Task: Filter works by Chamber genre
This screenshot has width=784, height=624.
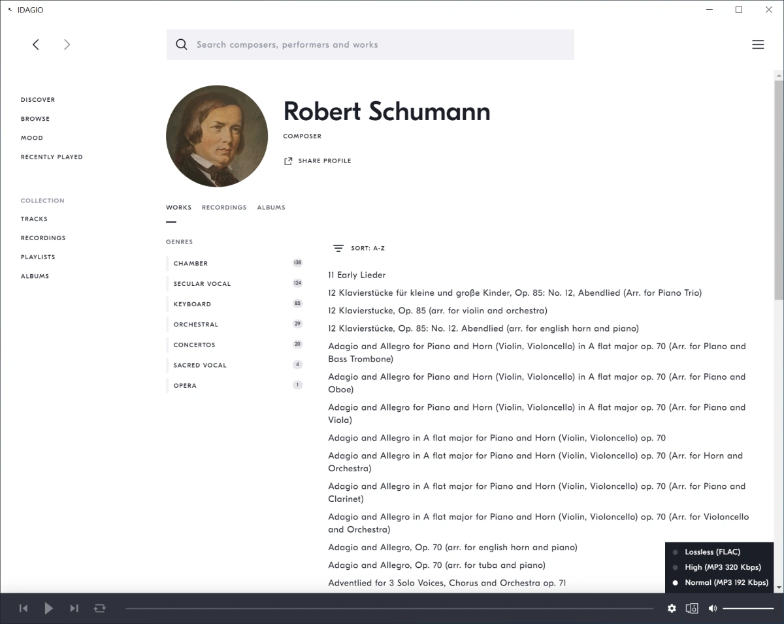Action: [x=235, y=263]
